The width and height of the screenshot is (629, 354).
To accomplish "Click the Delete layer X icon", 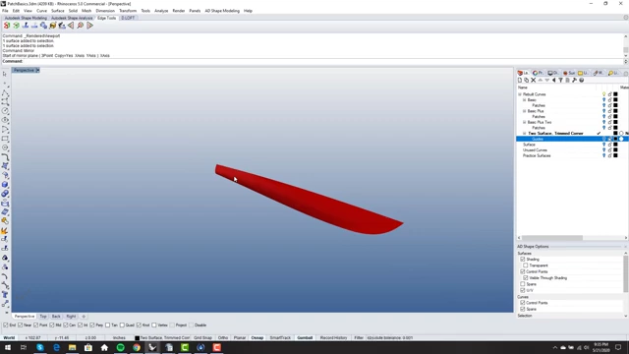I will point(533,81).
